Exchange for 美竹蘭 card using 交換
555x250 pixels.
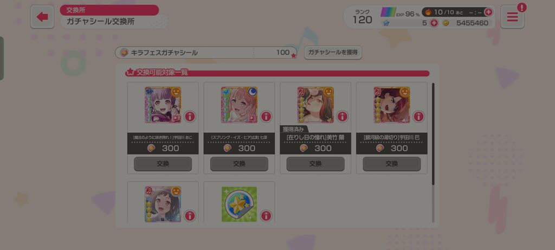[x=315, y=164]
